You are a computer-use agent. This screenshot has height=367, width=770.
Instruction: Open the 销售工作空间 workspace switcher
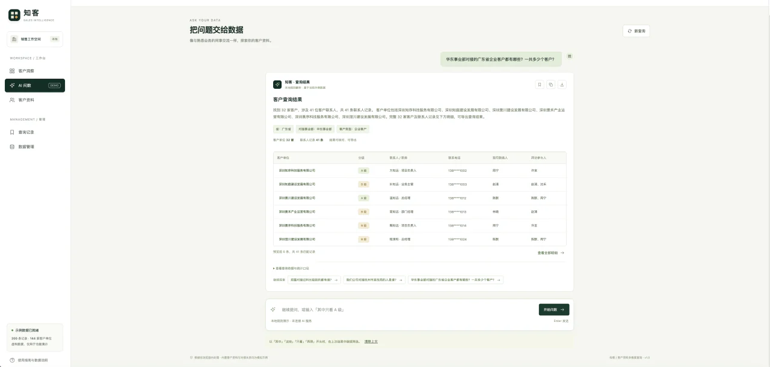point(35,39)
